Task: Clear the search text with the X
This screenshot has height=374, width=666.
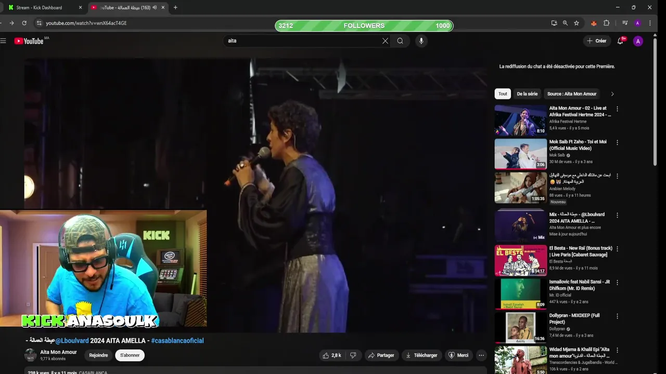Action: click(x=385, y=41)
